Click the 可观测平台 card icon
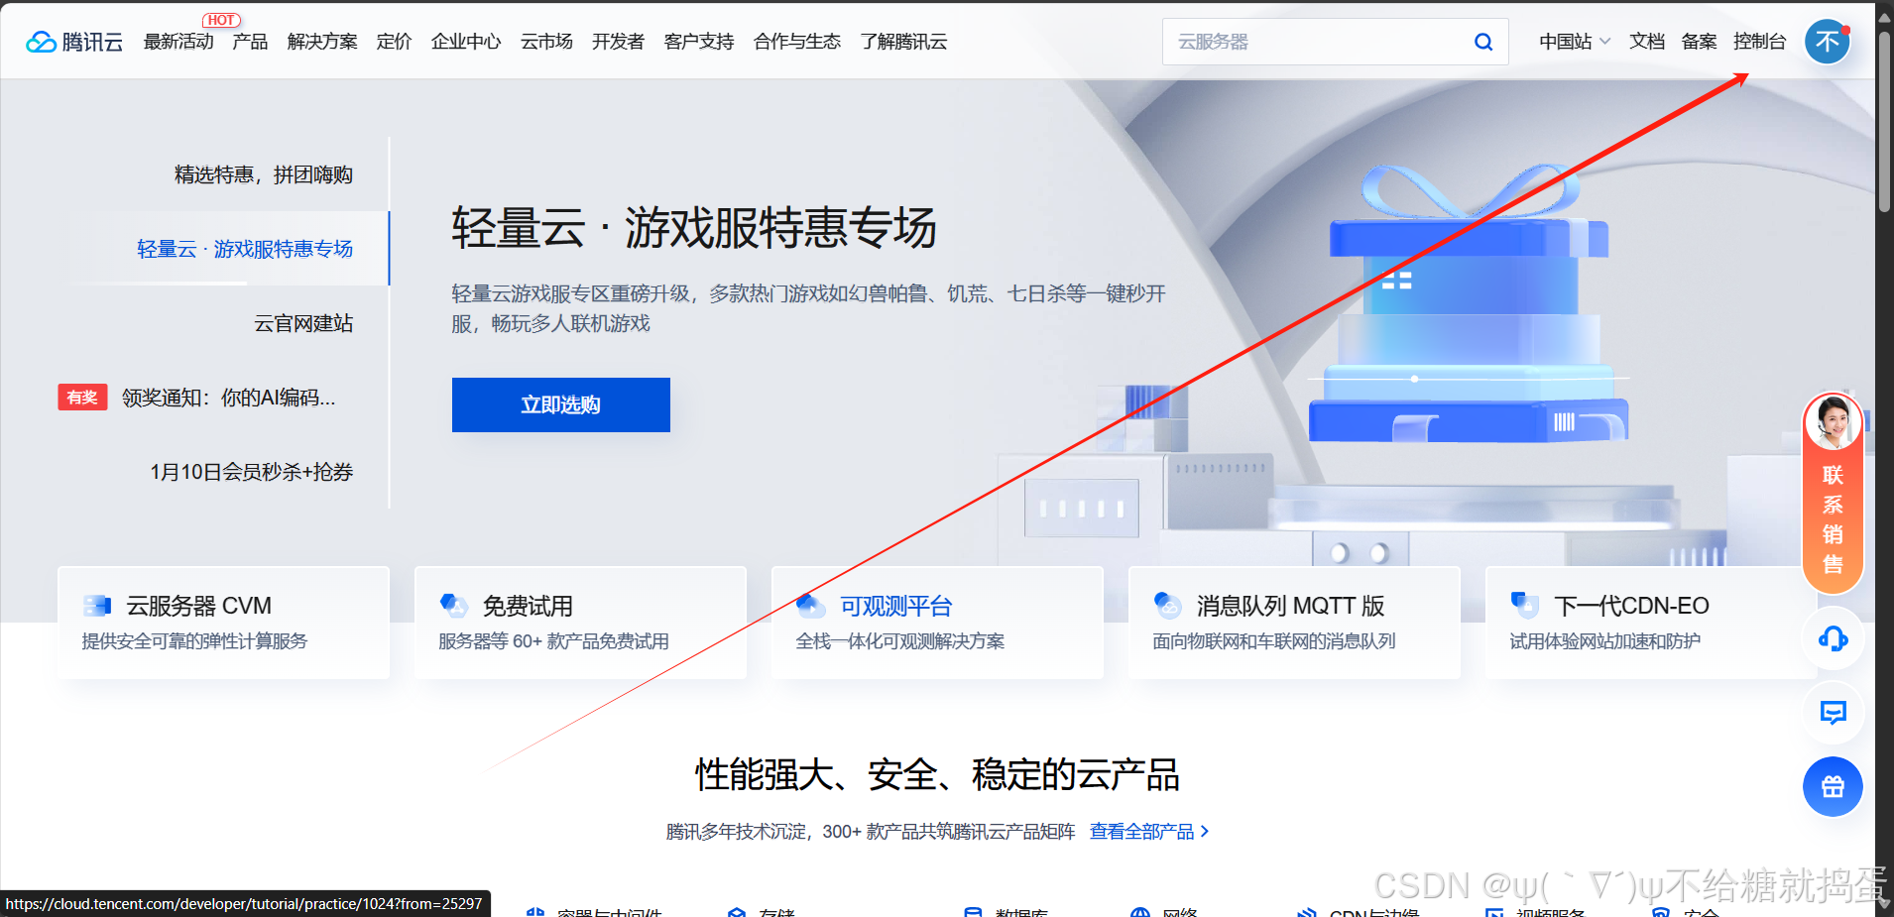This screenshot has width=1894, height=917. click(811, 605)
